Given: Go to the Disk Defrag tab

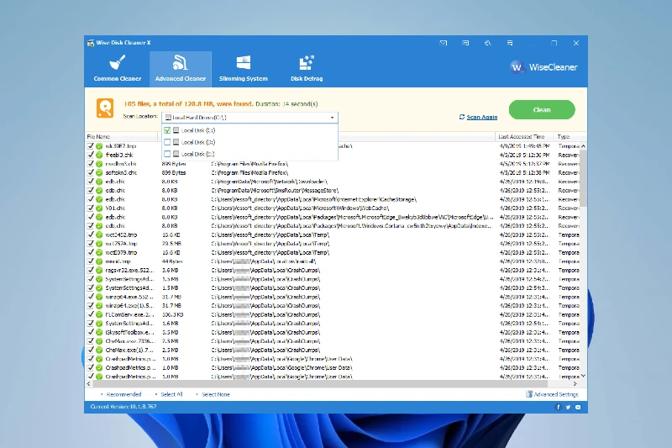Looking at the screenshot, I should 307,69.
